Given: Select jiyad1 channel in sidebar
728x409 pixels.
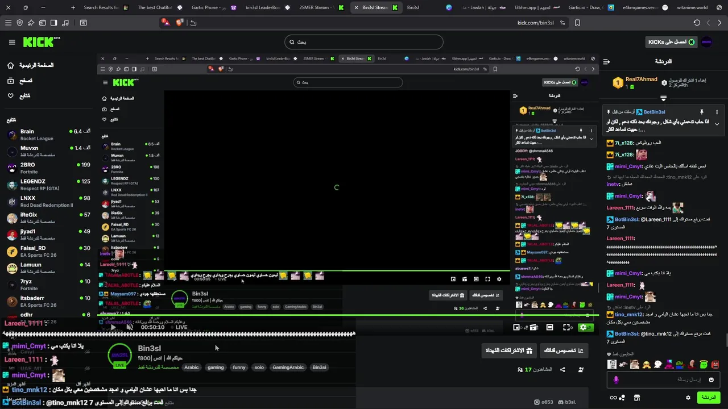Looking at the screenshot, I should 48,234.
